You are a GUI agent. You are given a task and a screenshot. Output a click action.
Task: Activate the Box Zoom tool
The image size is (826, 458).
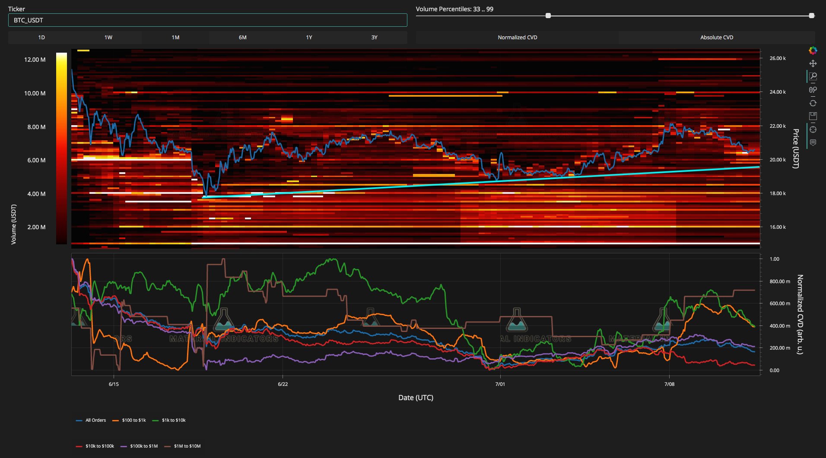pyautogui.click(x=813, y=77)
